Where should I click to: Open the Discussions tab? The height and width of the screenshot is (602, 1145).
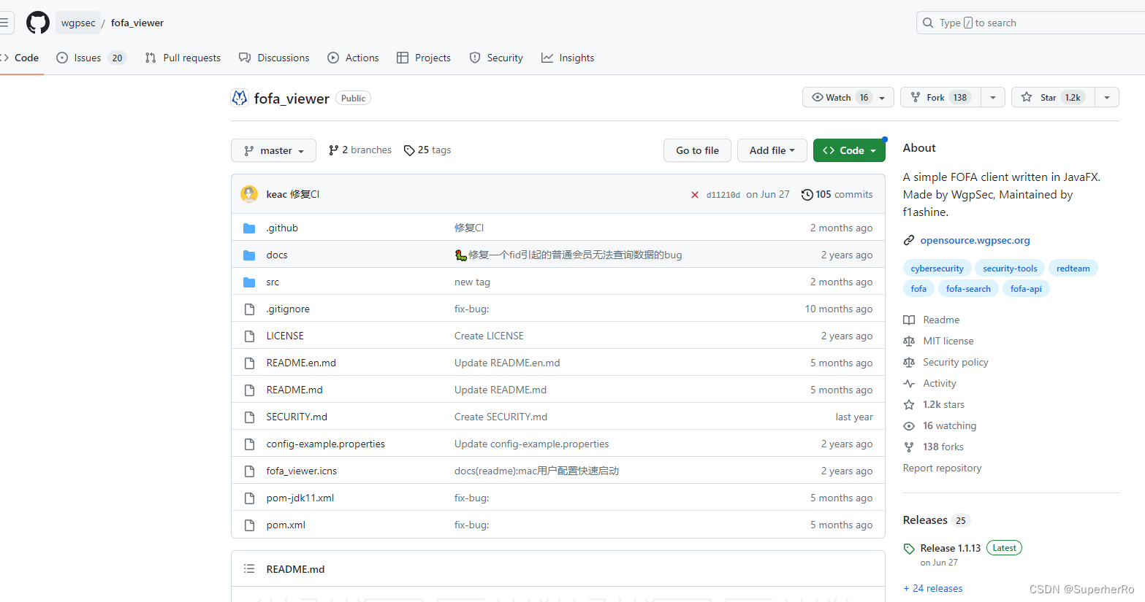coord(274,58)
